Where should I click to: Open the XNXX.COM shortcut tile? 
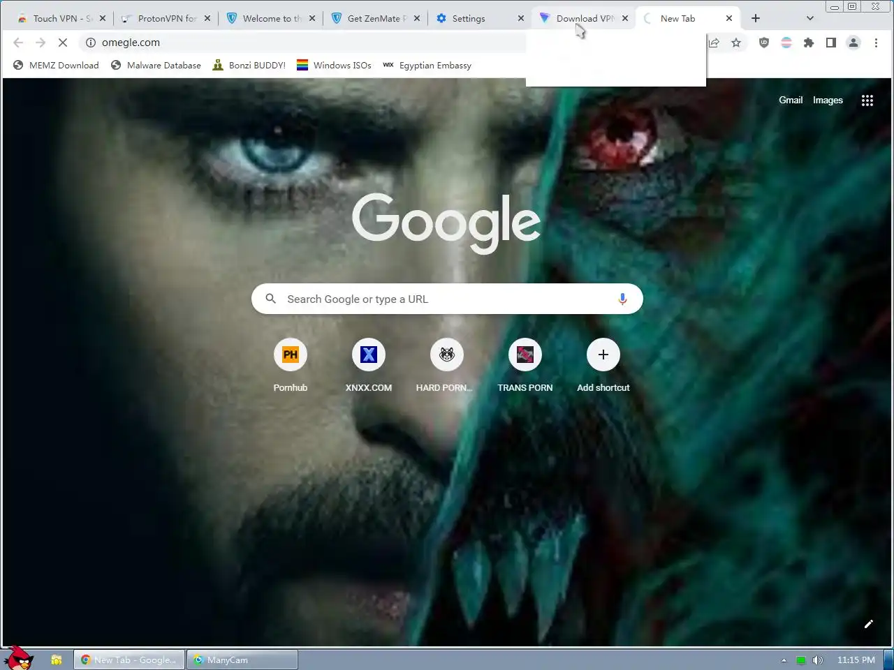tap(369, 366)
